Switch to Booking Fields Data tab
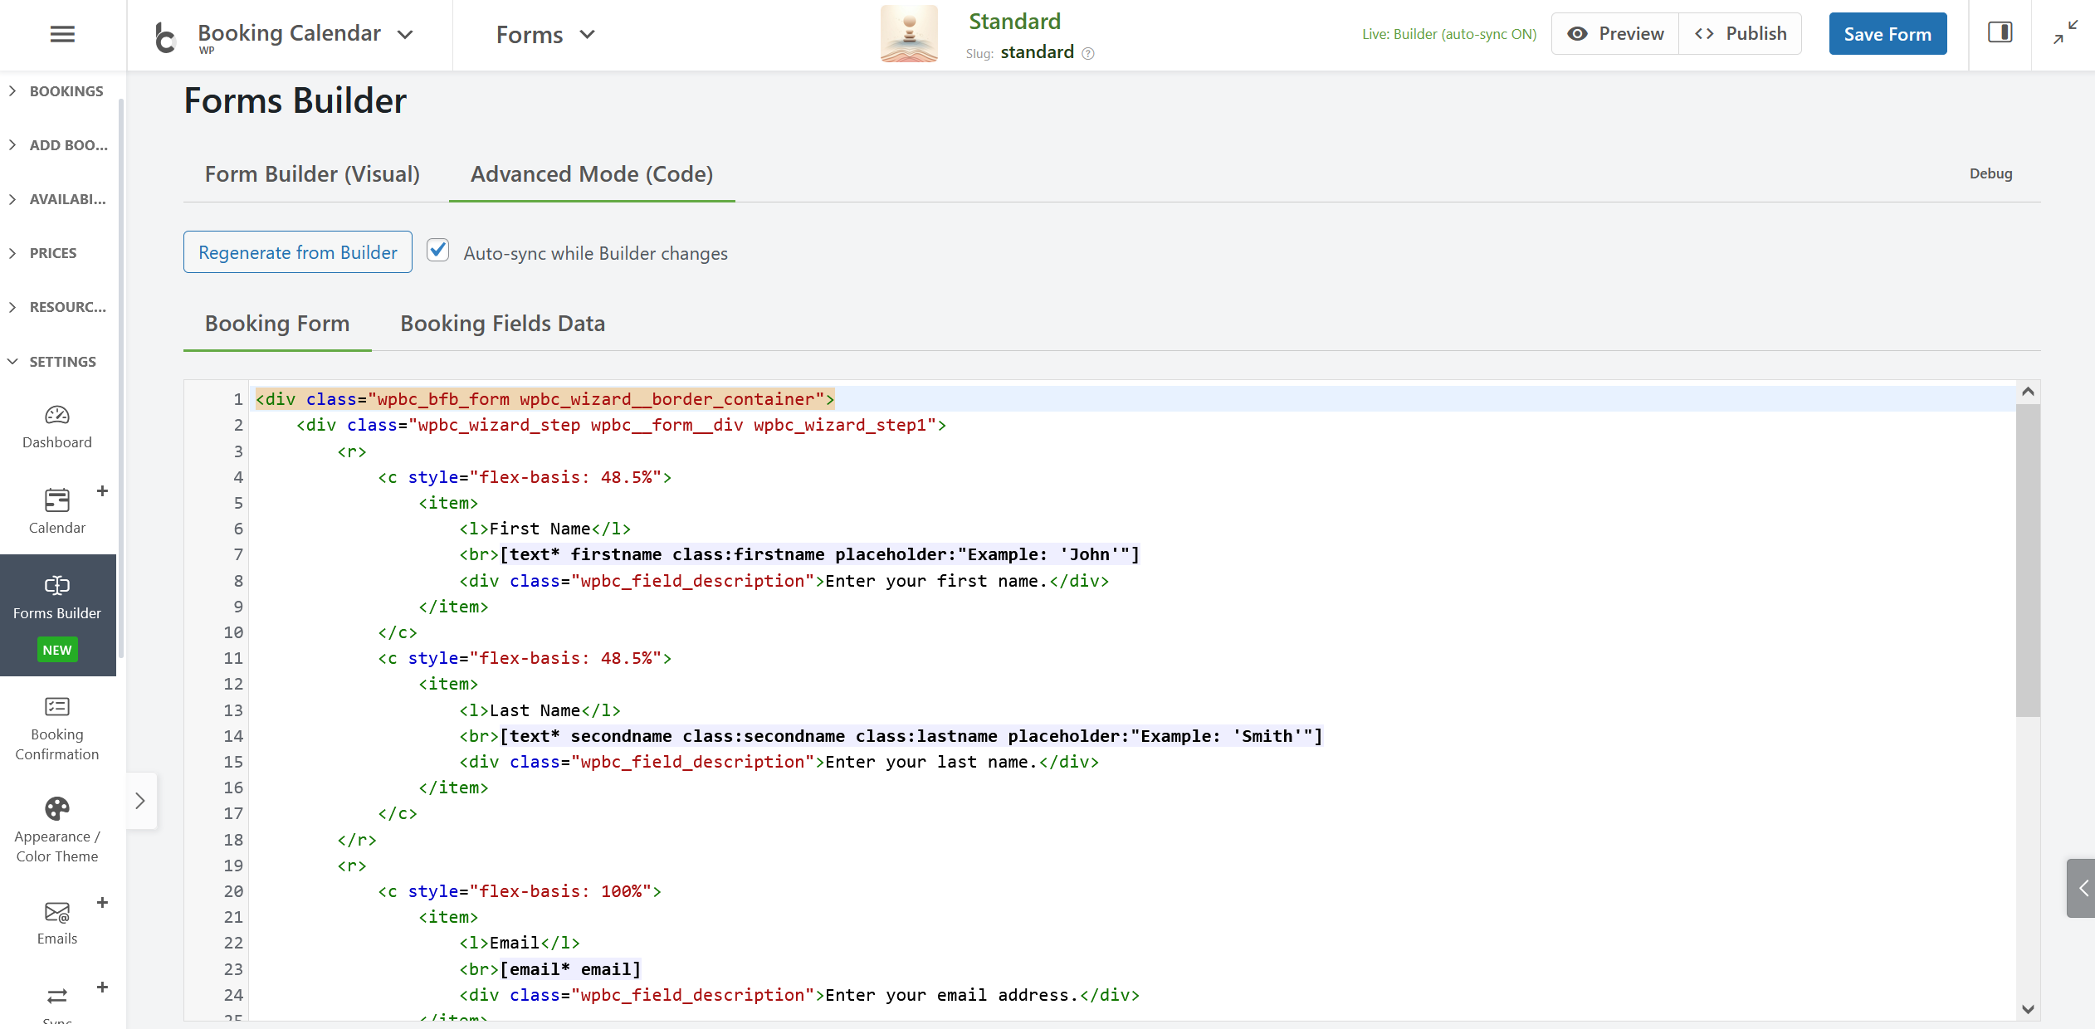 click(x=502, y=324)
